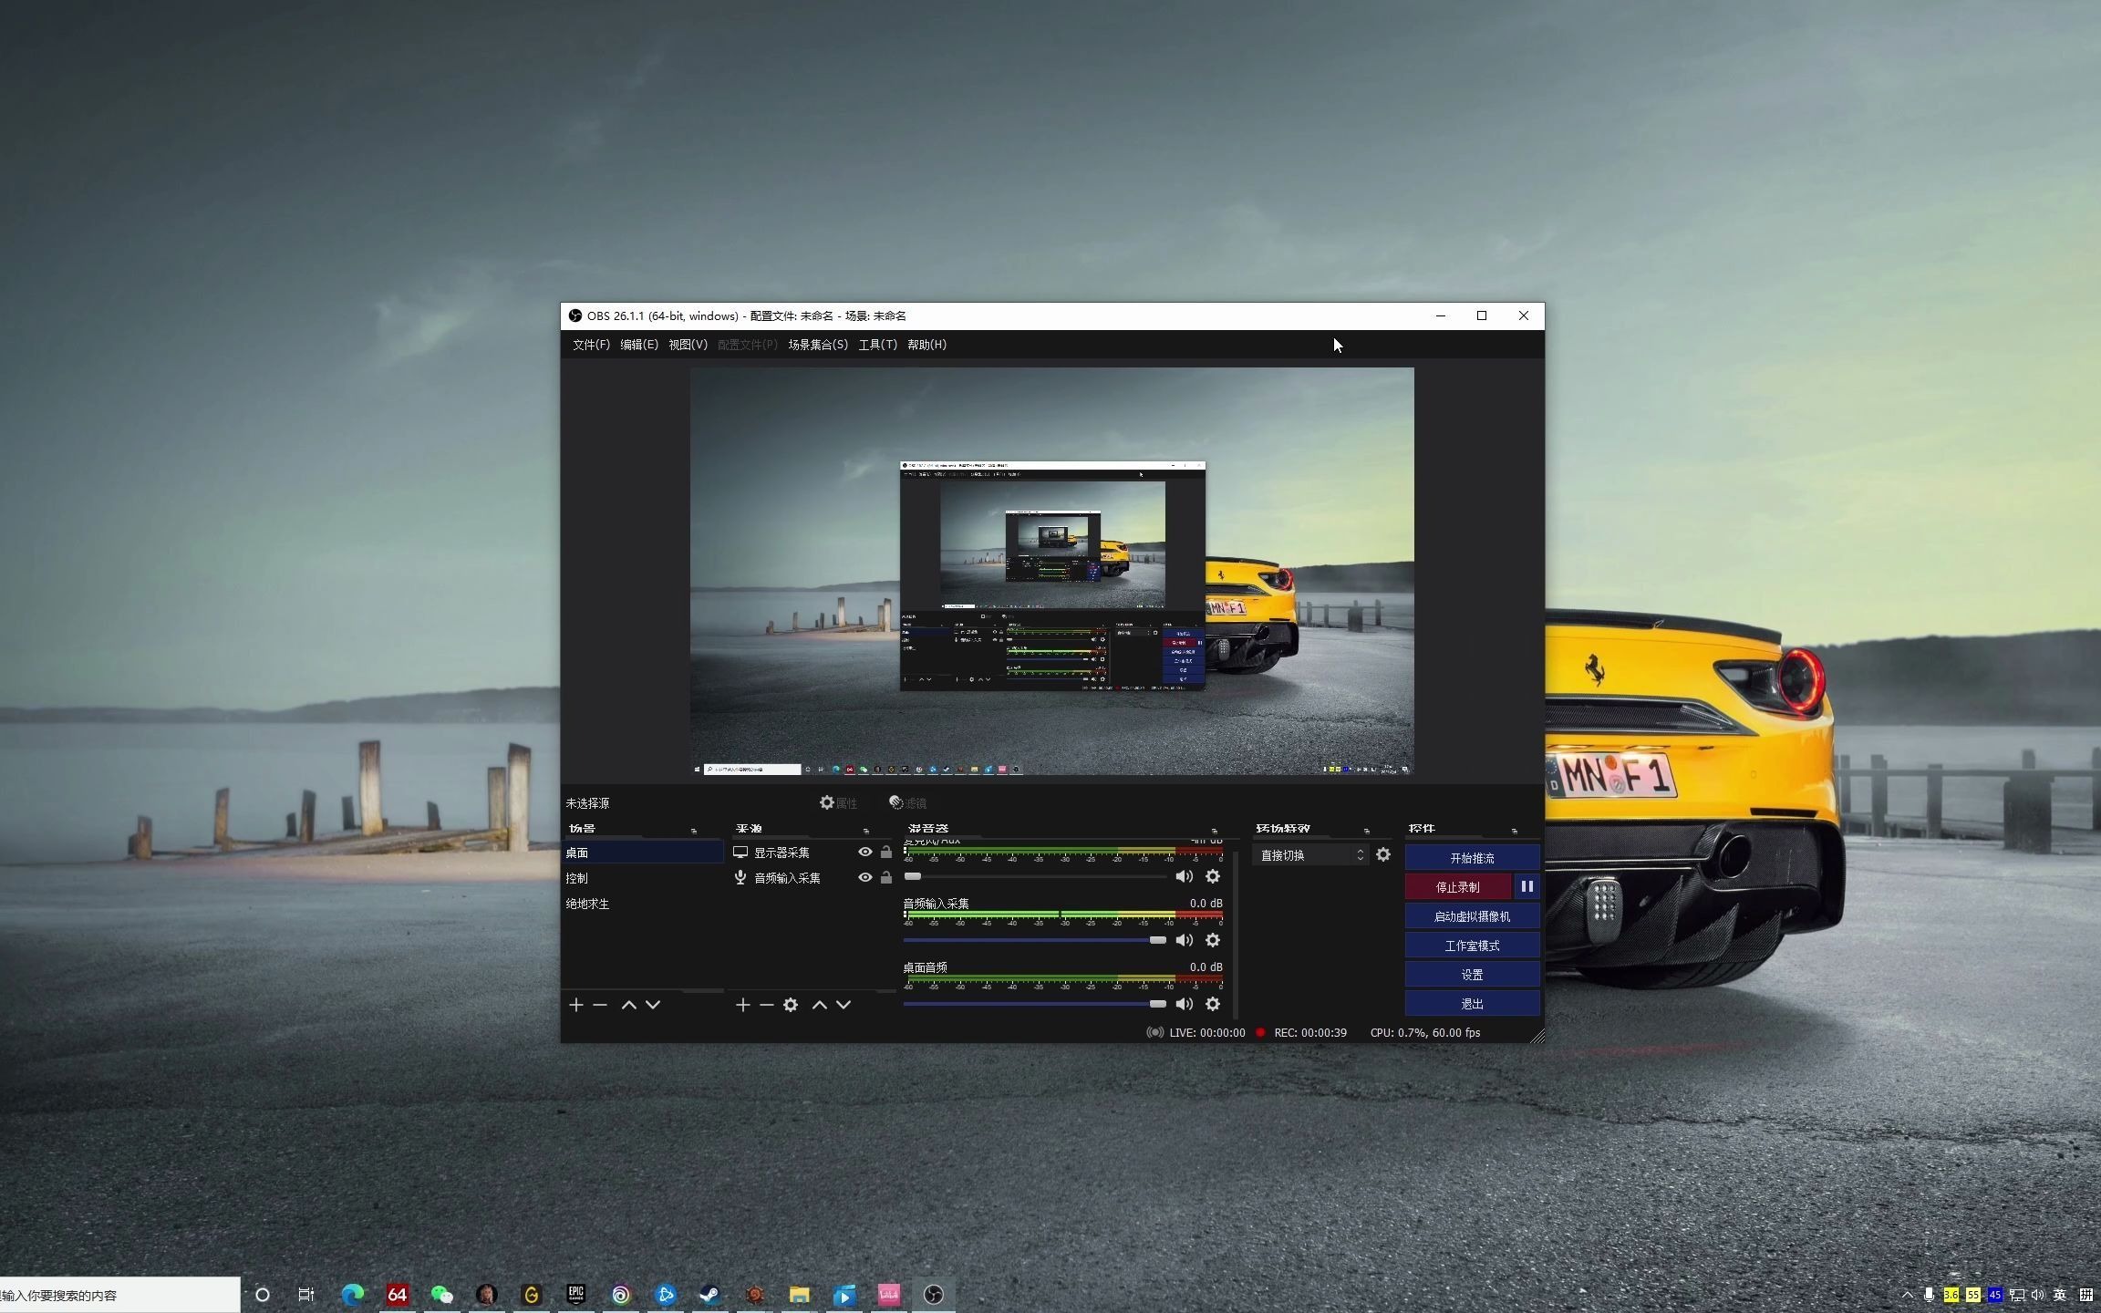Open source properties gear in sources toolbar
The width and height of the screenshot is (2101, 1313).
[x=791, y=1005]
